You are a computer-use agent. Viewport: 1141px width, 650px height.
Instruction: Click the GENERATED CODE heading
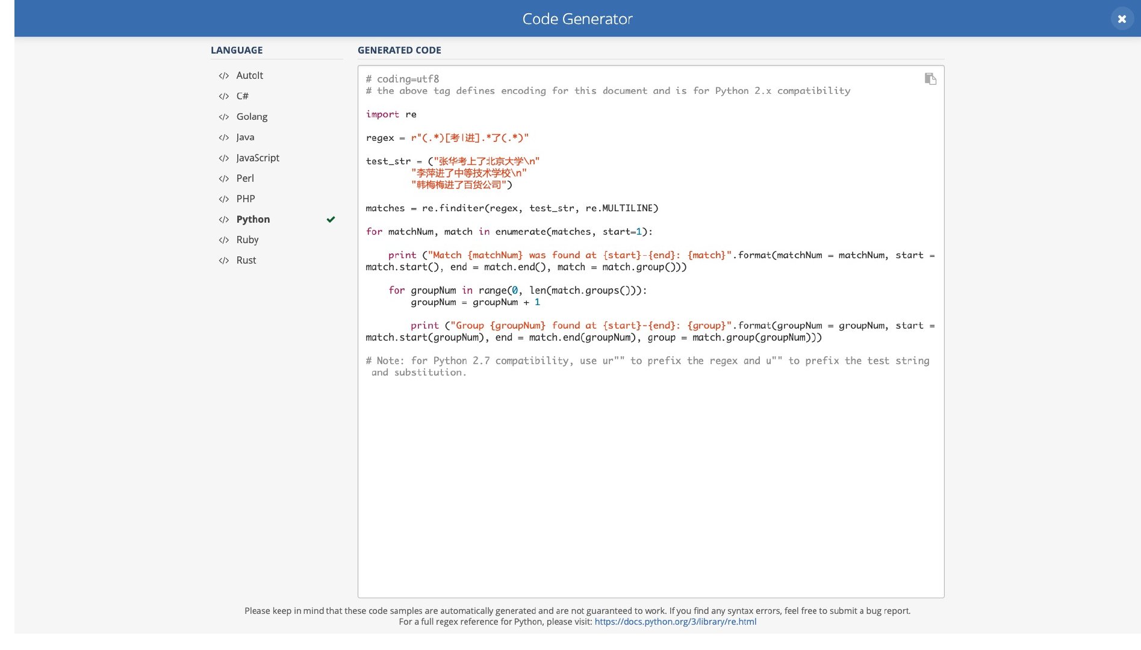pos(399,51)
